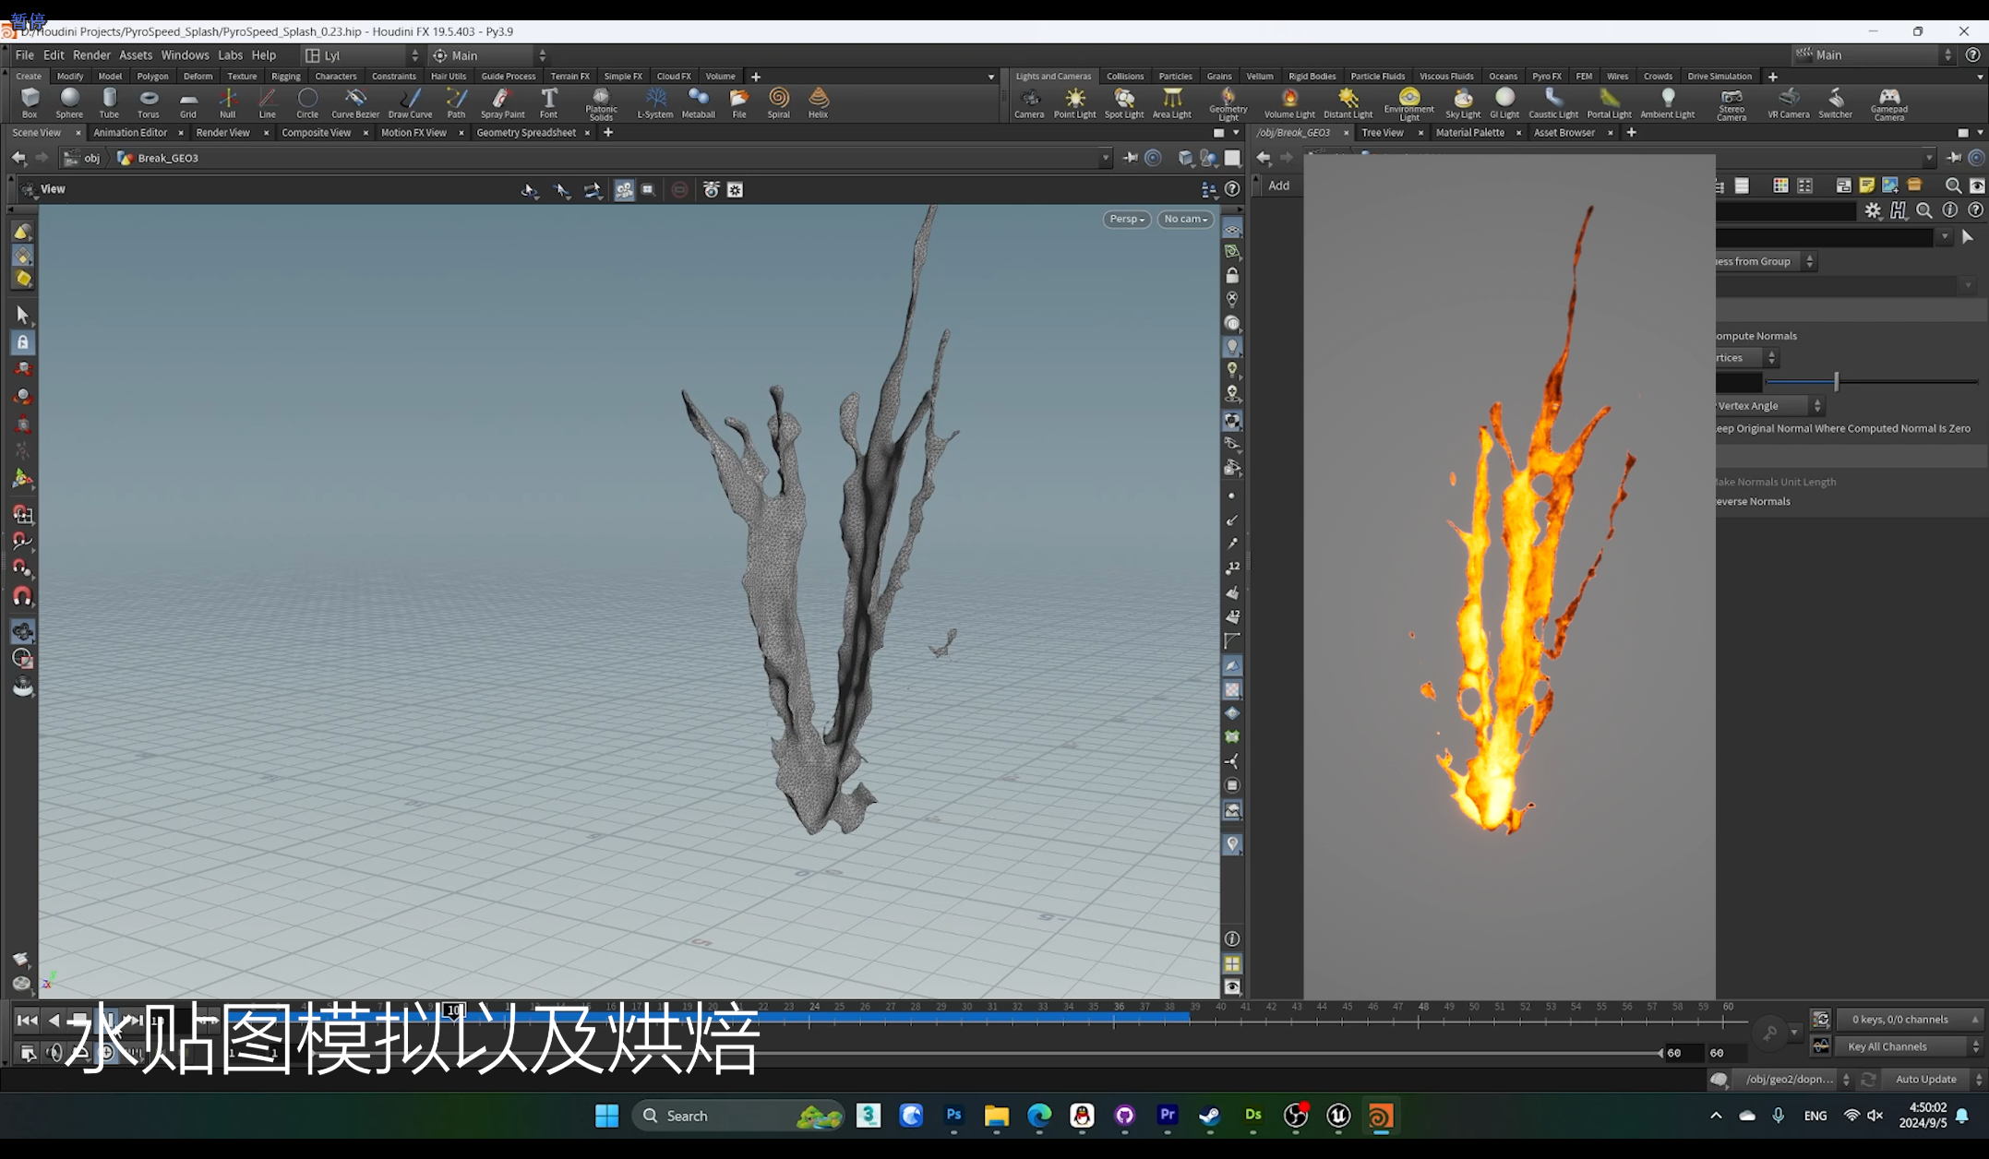The height and width of the screenshot is (1159, 1989).
Task: Toggle the select mode arrow tool
Action: [x=23, y=316]
